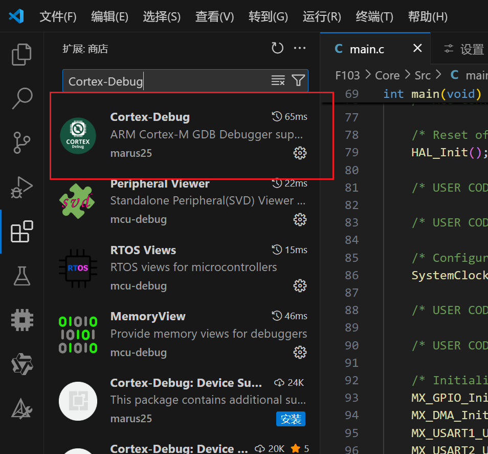Click the 24K download count
The width and height of the screenshot is (488, 454).
click(x=289, y=383)
